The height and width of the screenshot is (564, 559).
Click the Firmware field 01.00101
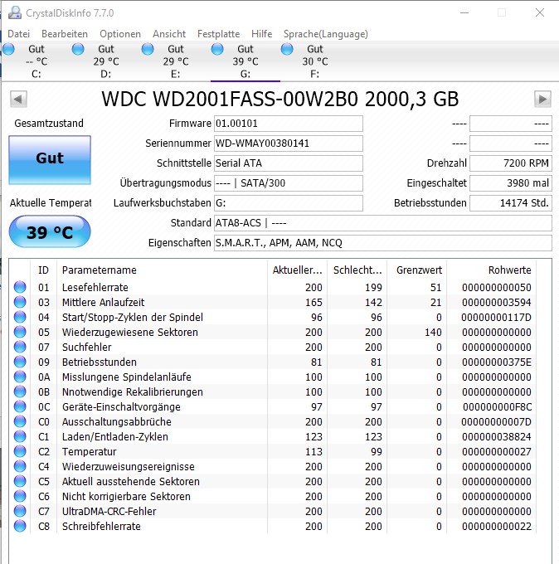click(x=288, y=124)
